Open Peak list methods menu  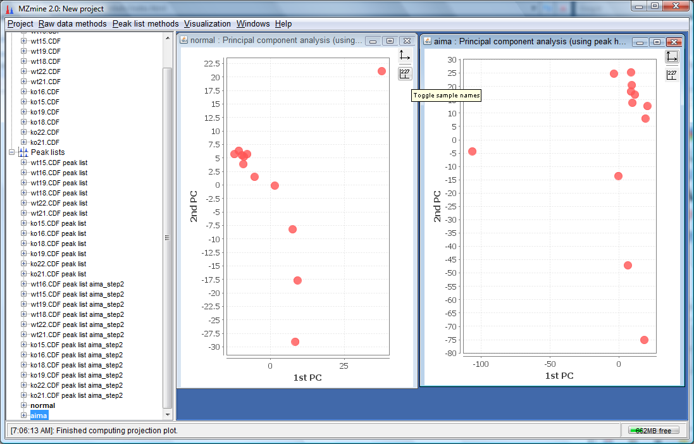(146, 24)
